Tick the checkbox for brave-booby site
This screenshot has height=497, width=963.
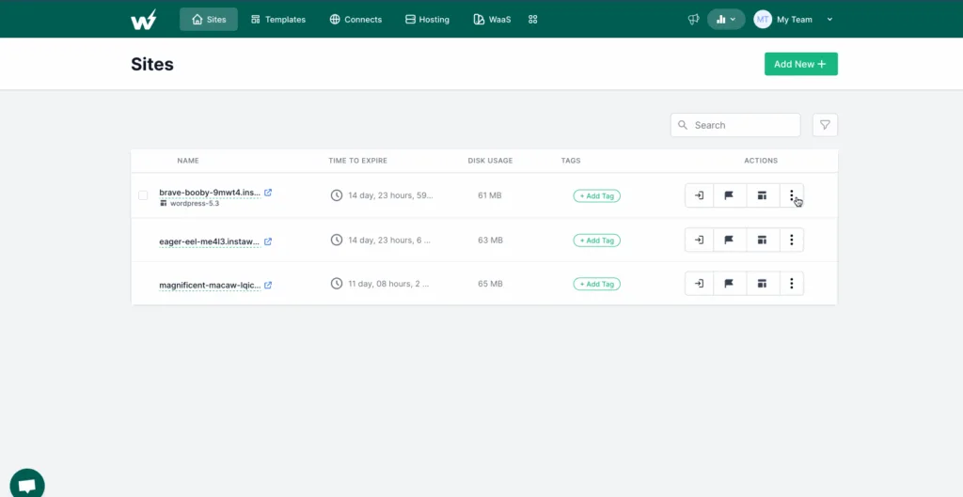pyautogui.click(x=143, y=195)
